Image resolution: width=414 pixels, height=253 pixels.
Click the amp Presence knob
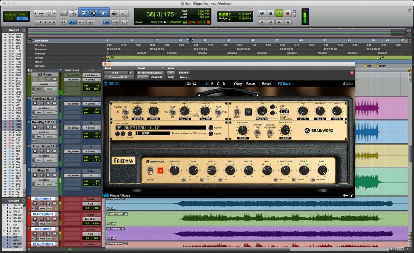click(x=174, y=170)
